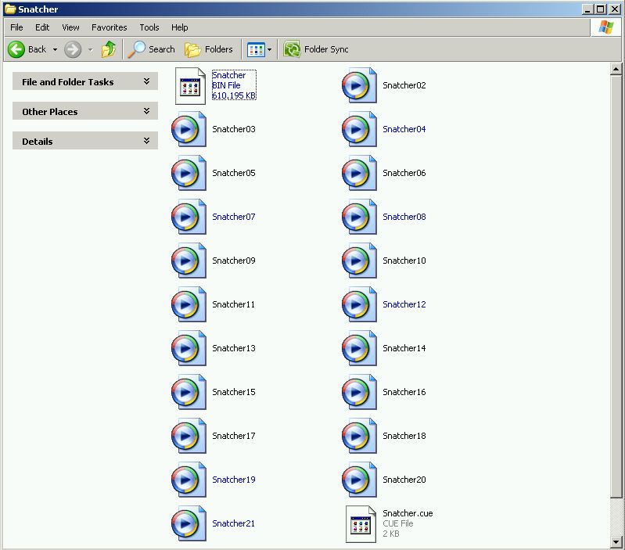Image resolution: width=625 pixels, height=550 pixels.
Task: Click the Snatcher07 file name label
Action: pyautogui.click(x=233, y=217)
